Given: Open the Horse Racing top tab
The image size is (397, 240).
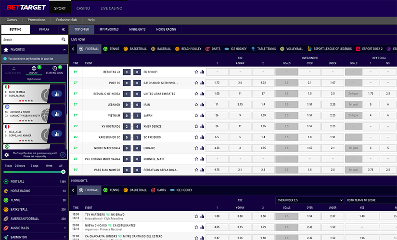Looking at the screenshot, I should 166,30.
